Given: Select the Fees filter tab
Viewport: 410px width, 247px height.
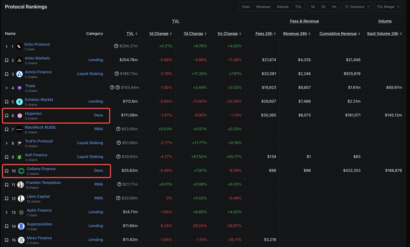Looking at the screenshot, I should (x=246, y=7).
